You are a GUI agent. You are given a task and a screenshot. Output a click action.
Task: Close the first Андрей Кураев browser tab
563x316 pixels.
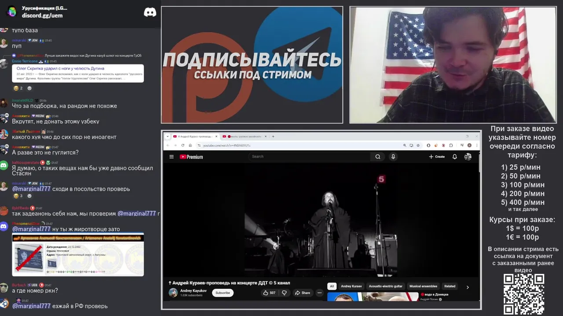[216, 136]
